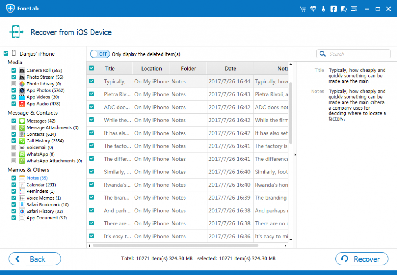Uncheck the select-all checkbox in table header
The width and height of the screenshot is (397, 275).
[x=92, y=68]
